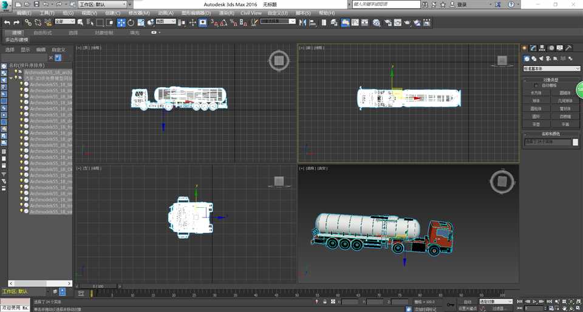This screenshot has height=312, width=583.
Task: Click the ViewCube in the perspective viewport
Action: (x=502, y=182)
